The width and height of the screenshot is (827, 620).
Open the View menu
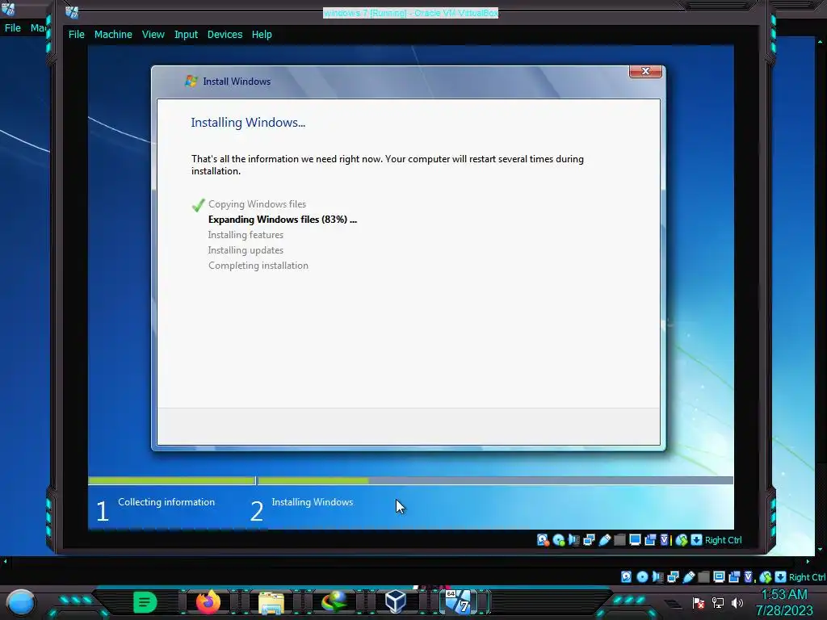153,34
